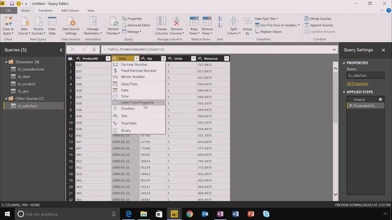Open the New Source icon
The height and width of the screenshot is (220, 392).
coord(24,21)
